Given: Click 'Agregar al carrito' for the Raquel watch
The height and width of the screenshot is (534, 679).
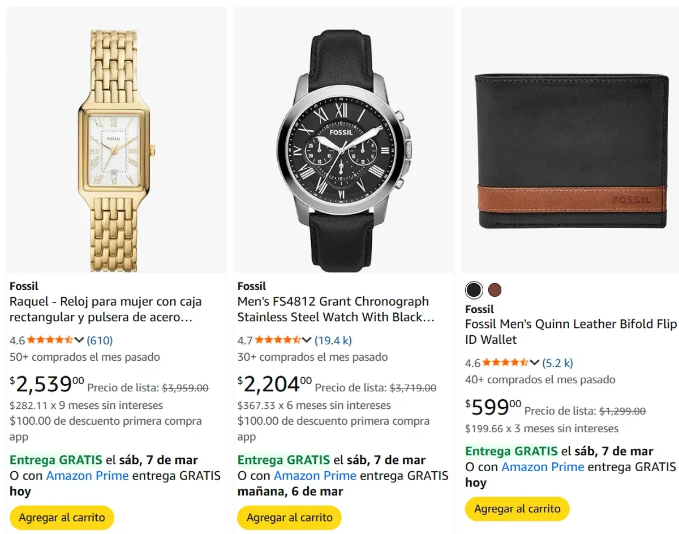Looking at the screenshot, I should [62, 517].
